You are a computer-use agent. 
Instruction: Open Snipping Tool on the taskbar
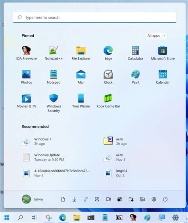point(49,217)
